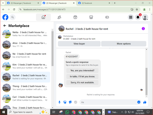The image size is (153, 115).
Task: Open the emoji picker smiley
Action: pos(139,102)
